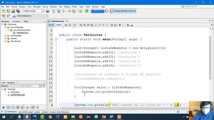Screen dimensions: 214x120
Task: Expand the Libraries node
Action: coord(5,39)
